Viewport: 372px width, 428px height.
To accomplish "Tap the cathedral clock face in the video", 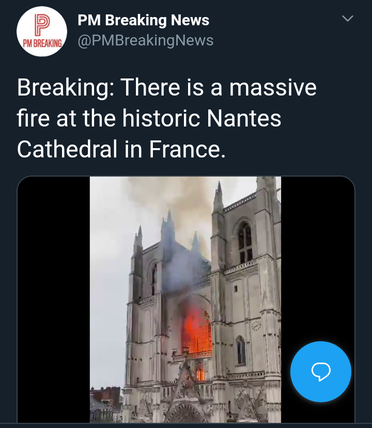I will click(x=256, y=326).
